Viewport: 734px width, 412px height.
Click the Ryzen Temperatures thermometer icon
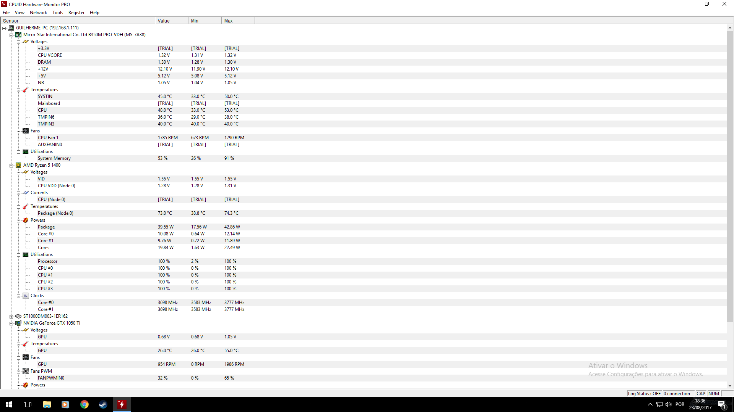click(x=26, y=206)
